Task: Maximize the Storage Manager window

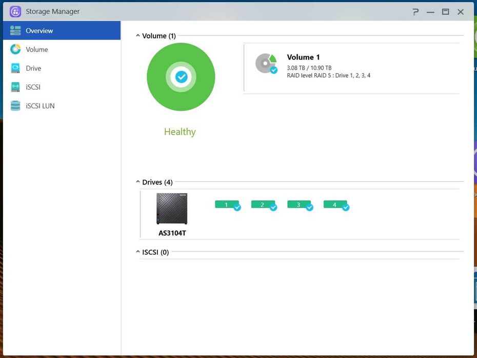Action: (x=445, y=12)
